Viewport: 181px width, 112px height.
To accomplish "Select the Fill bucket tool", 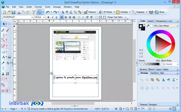I will (8, 63).
